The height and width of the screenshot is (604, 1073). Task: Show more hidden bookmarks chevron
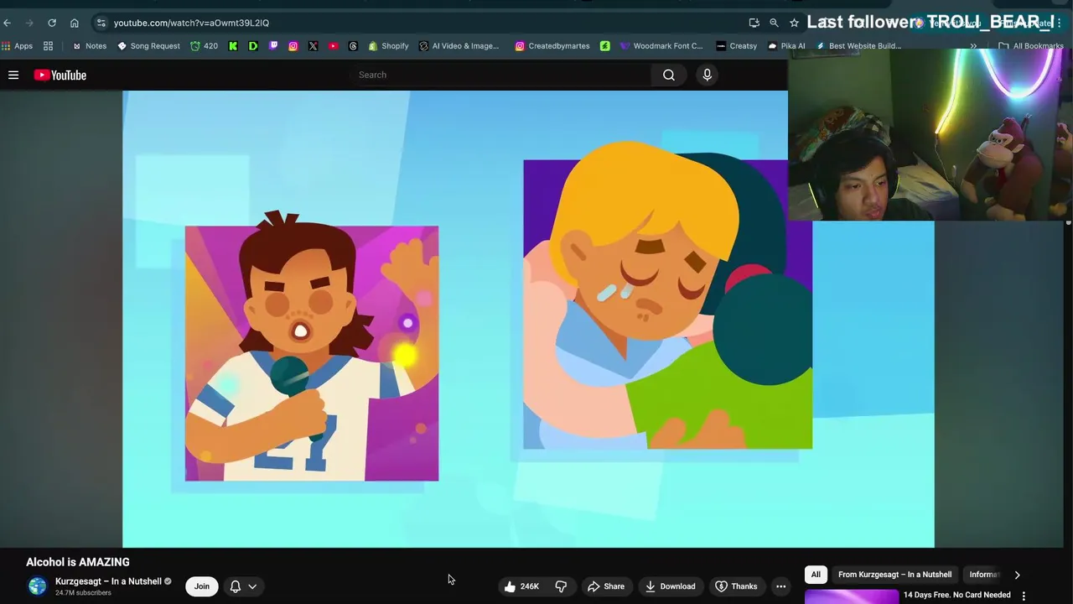(x=973, y=46)
